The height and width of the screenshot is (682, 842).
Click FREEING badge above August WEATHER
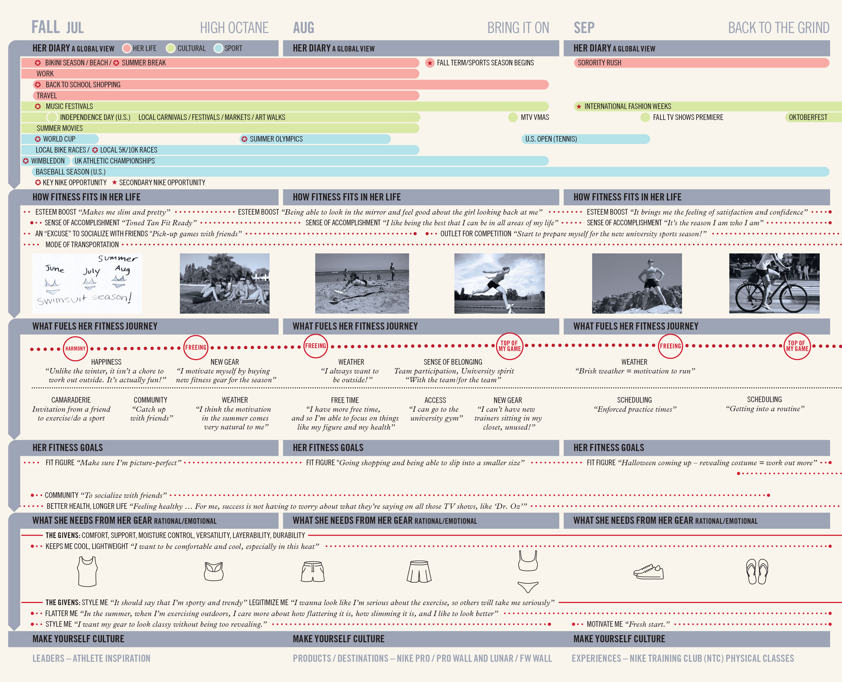pos(316,346)
